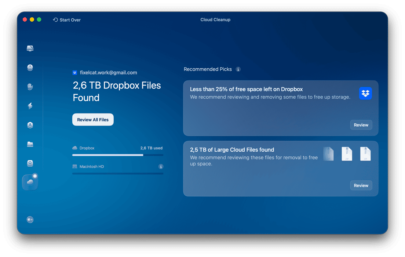Click the Dropbox logo on the free-space card
This screenshot has width=405, height=257.
[x=365, y=93]
